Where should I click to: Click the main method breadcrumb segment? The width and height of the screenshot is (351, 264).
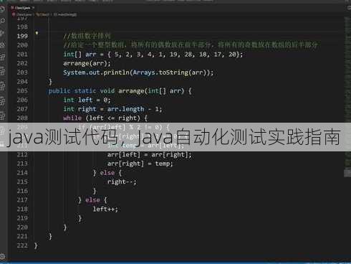(x=65, y=14)
